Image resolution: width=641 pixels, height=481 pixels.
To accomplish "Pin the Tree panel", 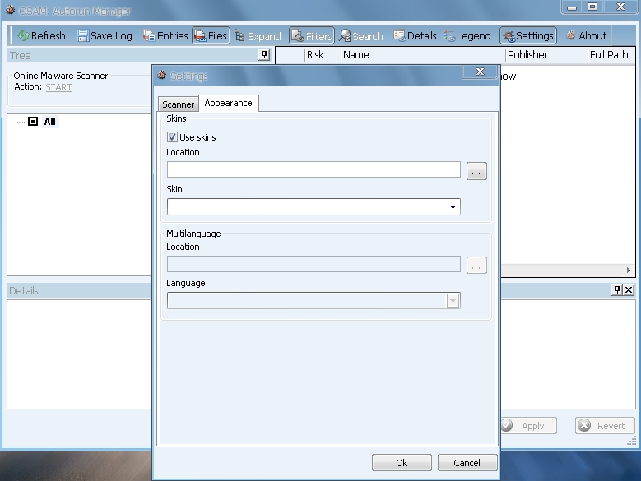I will (x=264, y=55).
